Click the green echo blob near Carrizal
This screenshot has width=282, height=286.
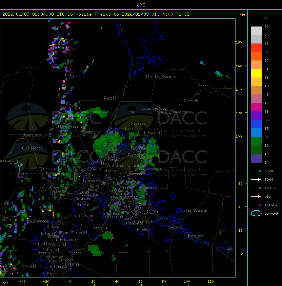pos(108,235)
